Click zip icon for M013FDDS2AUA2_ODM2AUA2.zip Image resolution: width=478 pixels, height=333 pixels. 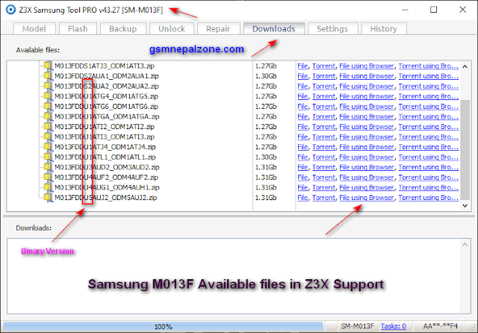(x=48, y=86)
